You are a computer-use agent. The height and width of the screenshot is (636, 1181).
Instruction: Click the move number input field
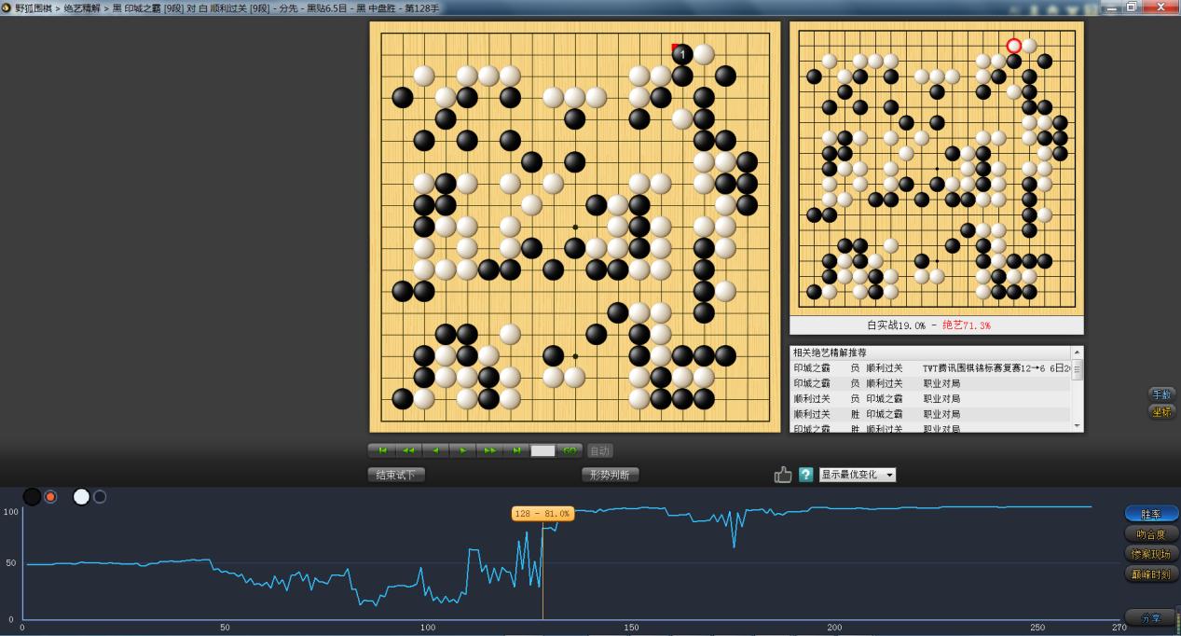[542, 450]
